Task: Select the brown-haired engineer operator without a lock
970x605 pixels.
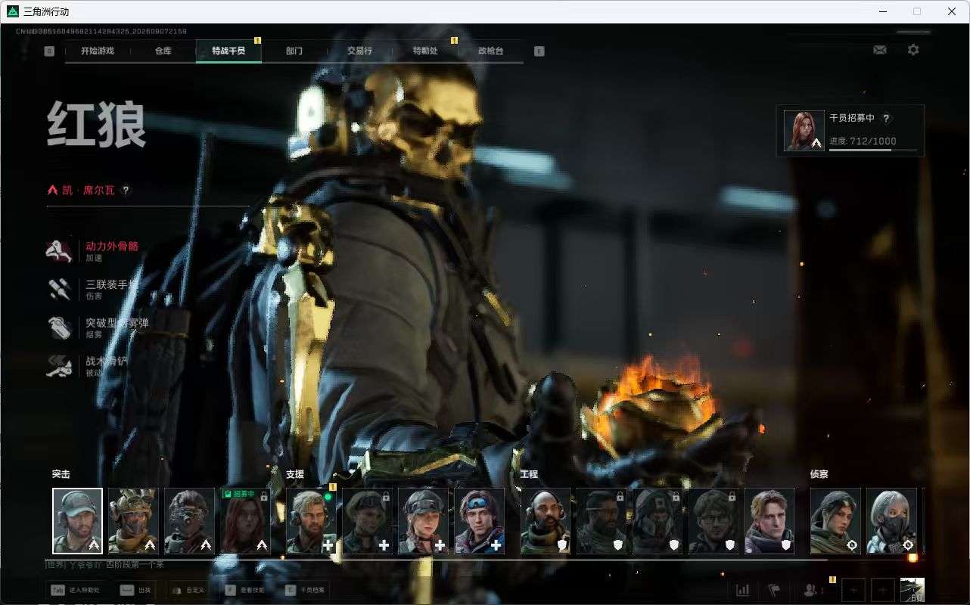Action: 769,521
